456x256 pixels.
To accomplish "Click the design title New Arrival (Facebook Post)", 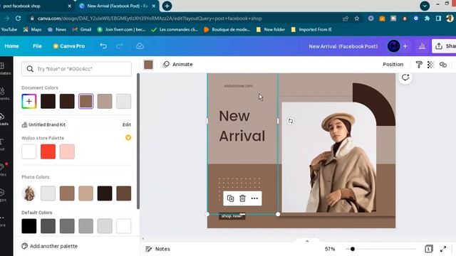I will click(343, 46).
